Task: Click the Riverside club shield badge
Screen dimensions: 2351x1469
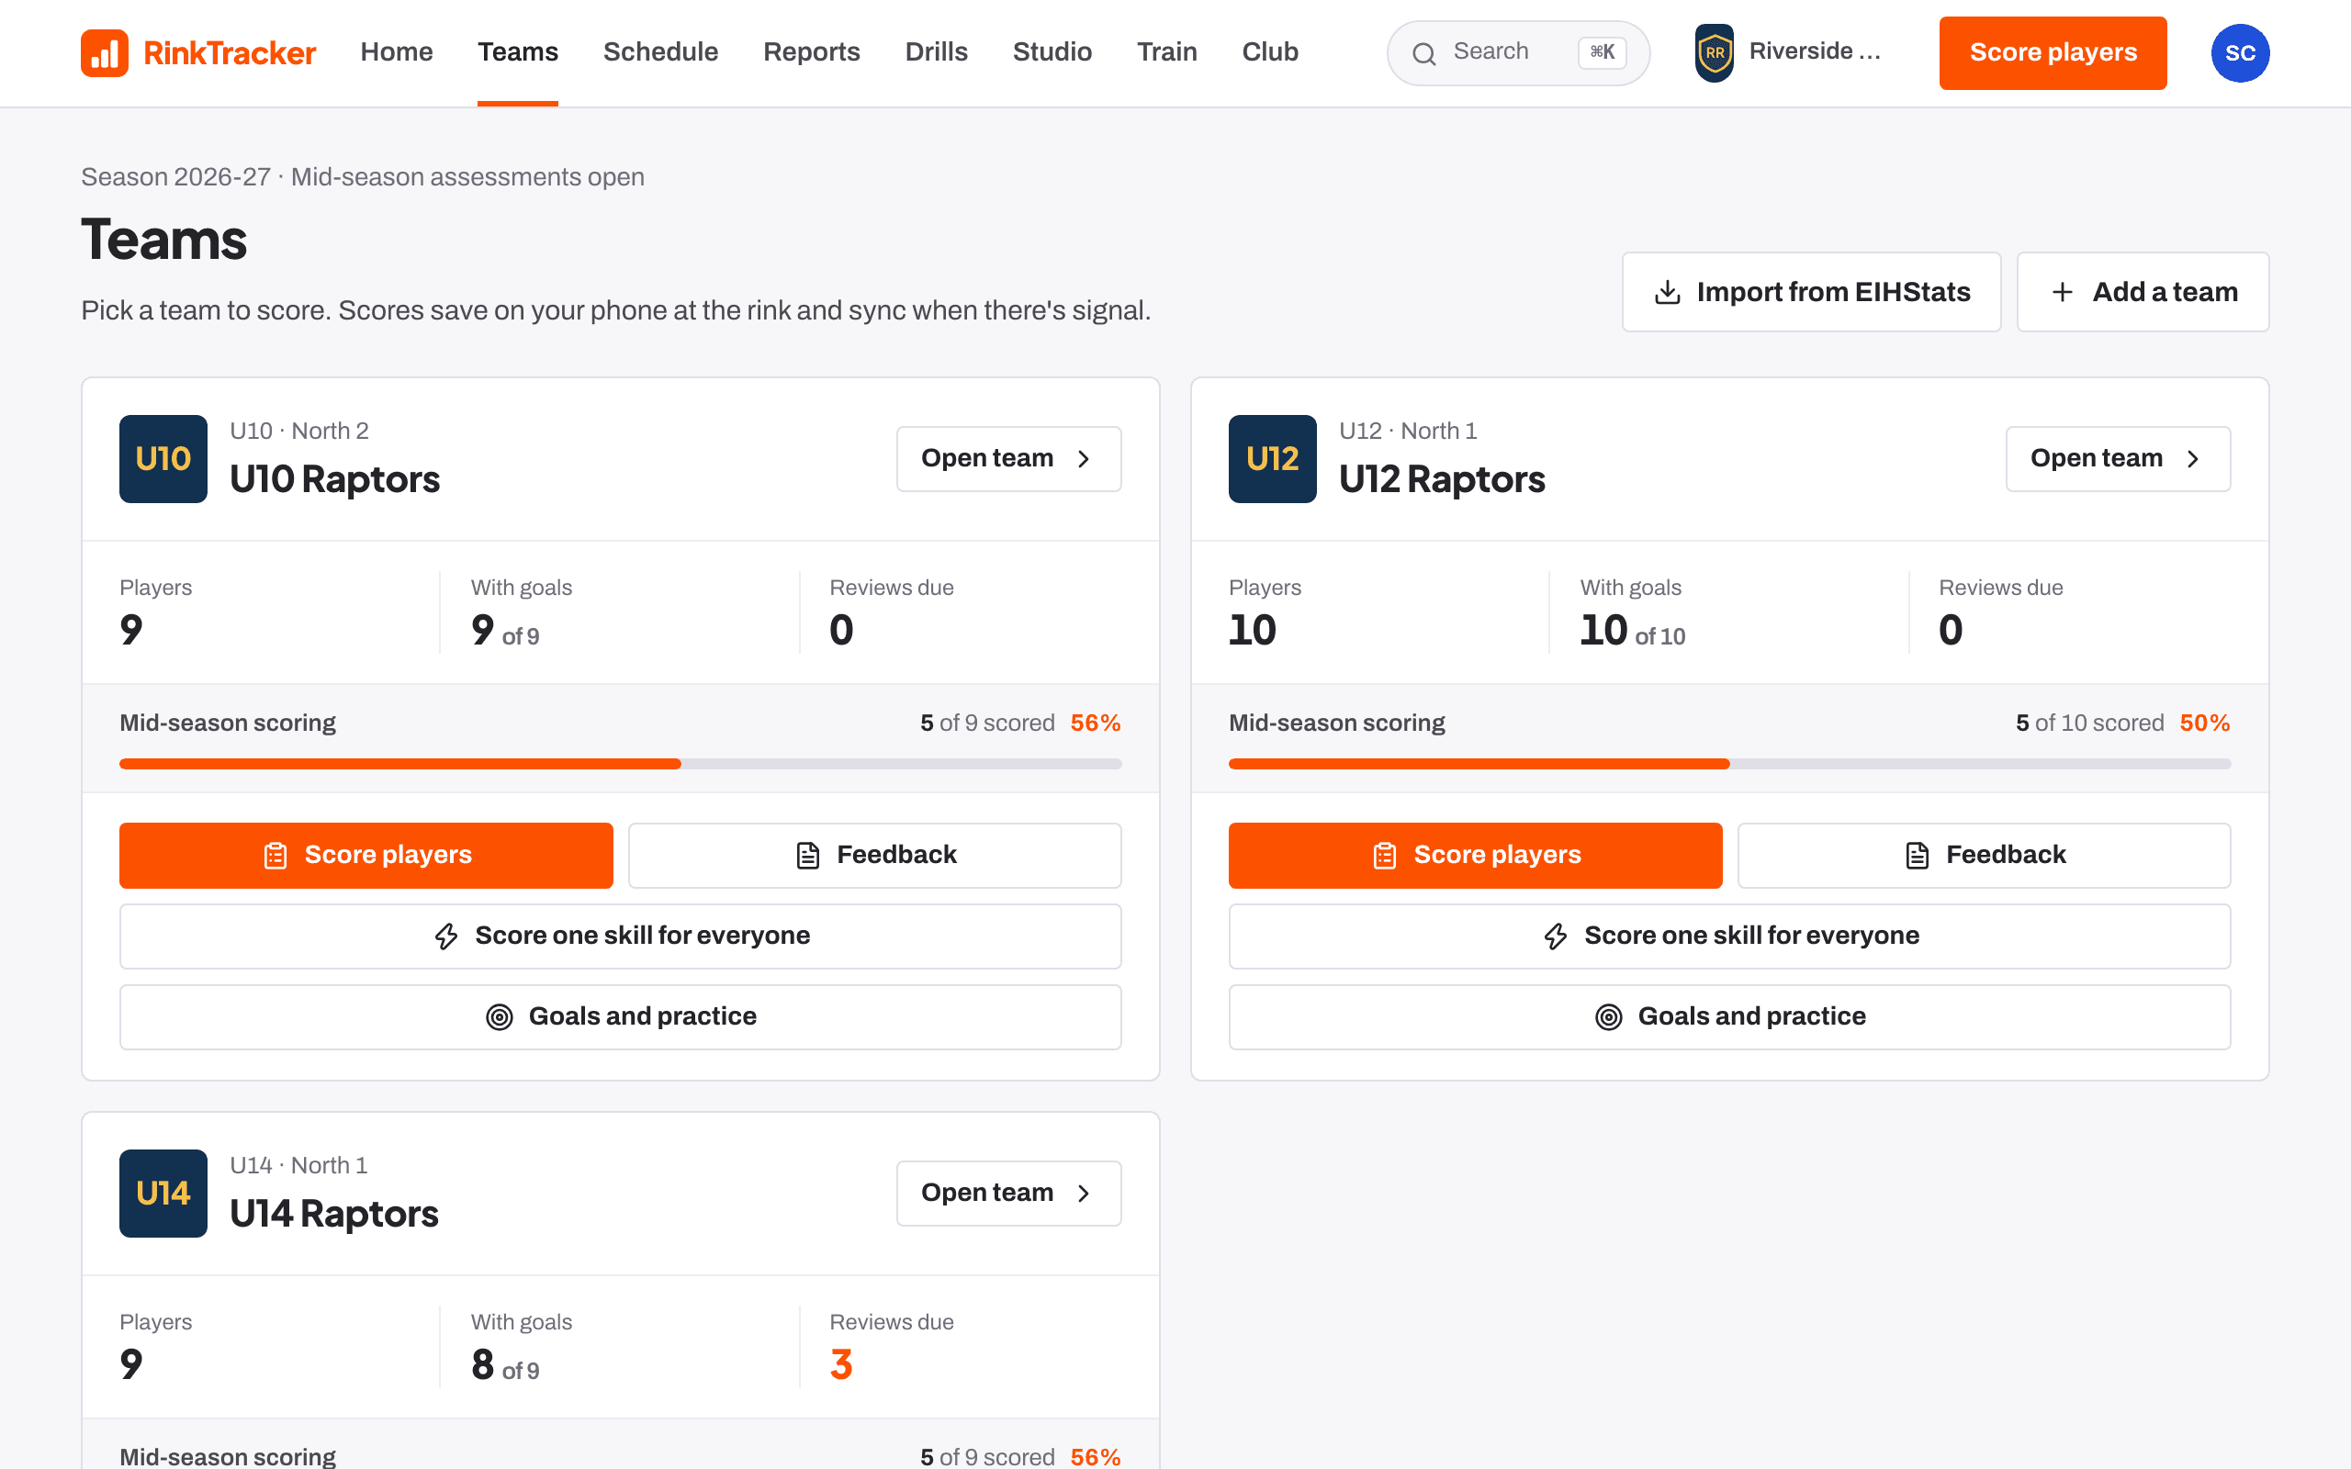Action: coord(1715,52)
